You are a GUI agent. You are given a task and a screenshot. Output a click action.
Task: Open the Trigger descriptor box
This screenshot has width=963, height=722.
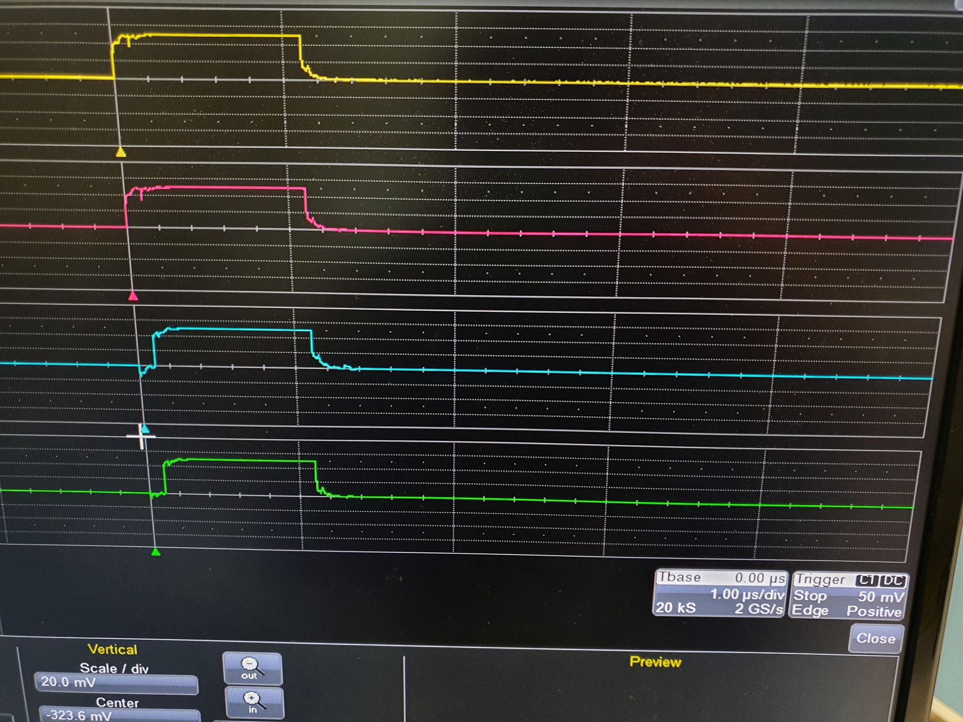tap(848, 595)
